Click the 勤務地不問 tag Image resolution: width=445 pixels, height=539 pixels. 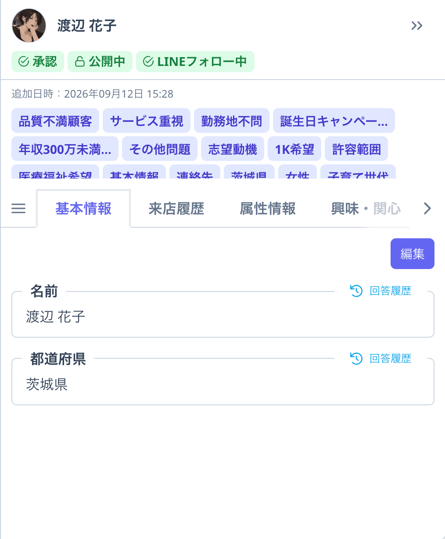[x=232, y=121]
